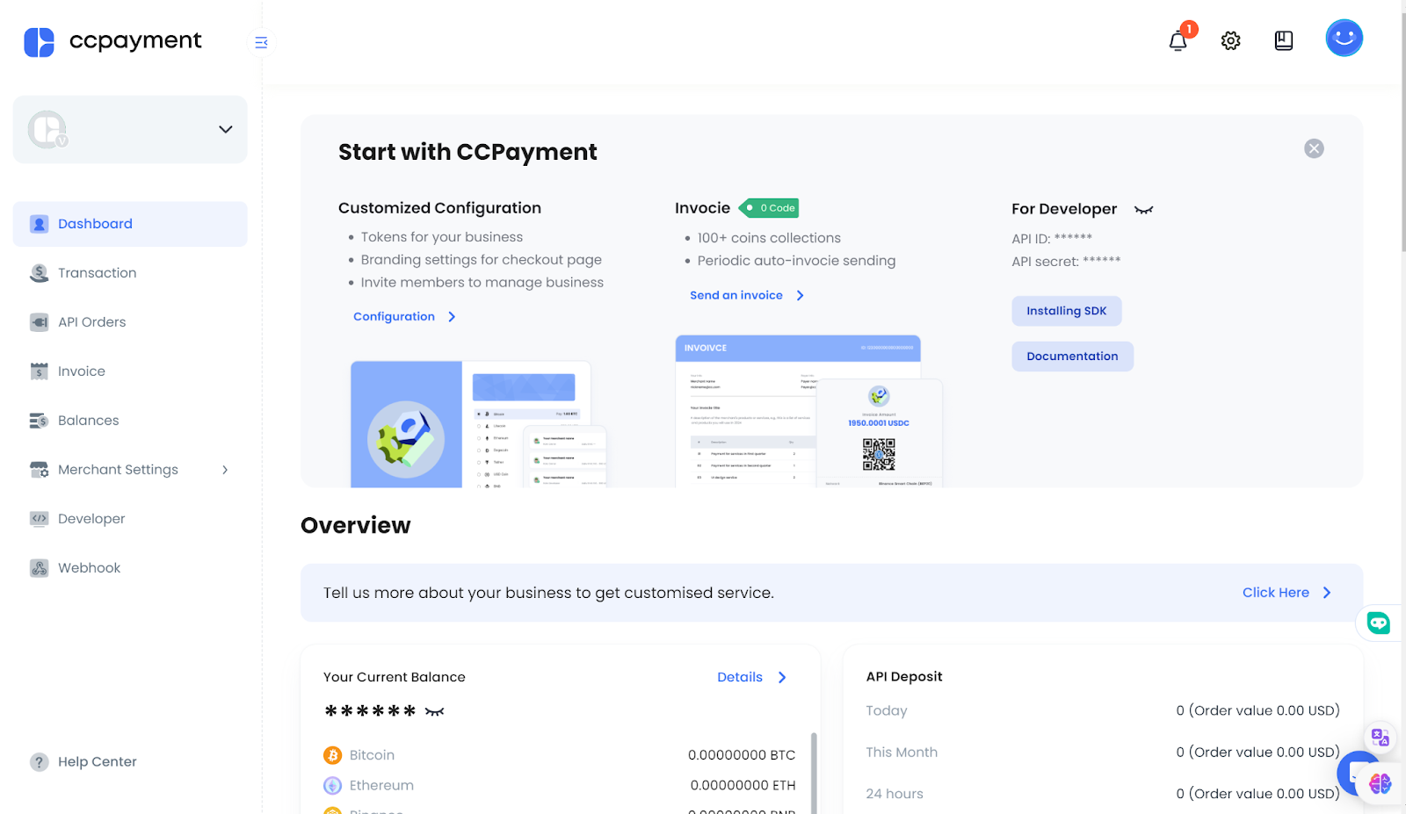
Task: Click the Dashboard sidebar icon
Action: click(40, 224)
